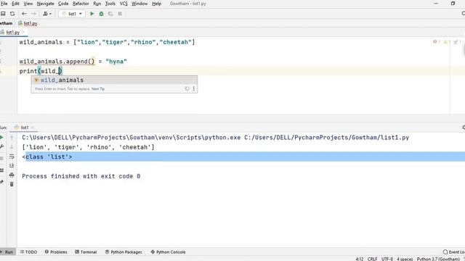The width and height of the screenshot is (465, 261).
Task: Open the Event Log
Action: pyautogui.click(x=453, y=252)
